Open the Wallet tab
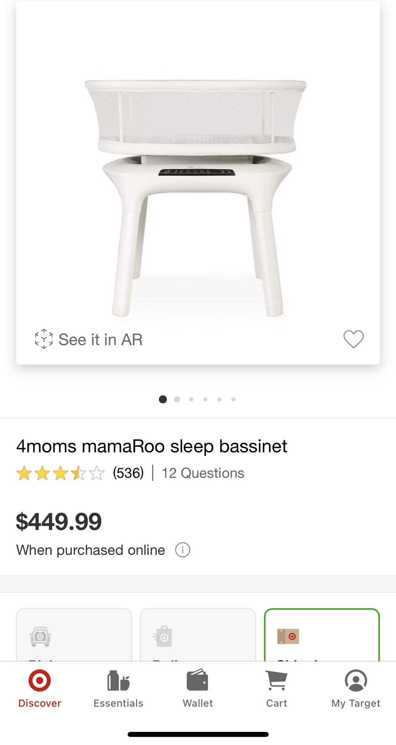Image resolution: width=396 pixels, height=745 pixels. click(198, 688)
